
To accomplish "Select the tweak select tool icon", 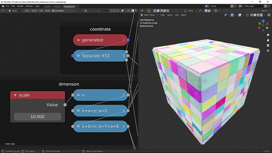I will click(x=149, y=11).
